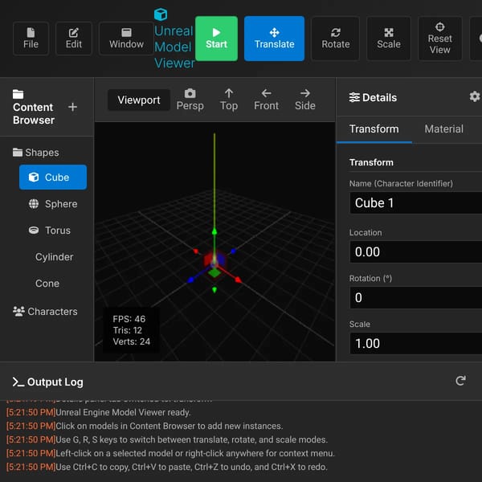Click the Details panel sliders icon
482x482 pixels.
[x=354, y=97]
